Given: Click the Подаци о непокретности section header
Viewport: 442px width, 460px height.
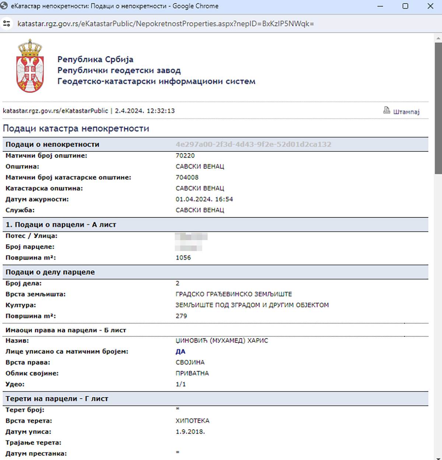Looking at the screenshot, I should (52, 144).
